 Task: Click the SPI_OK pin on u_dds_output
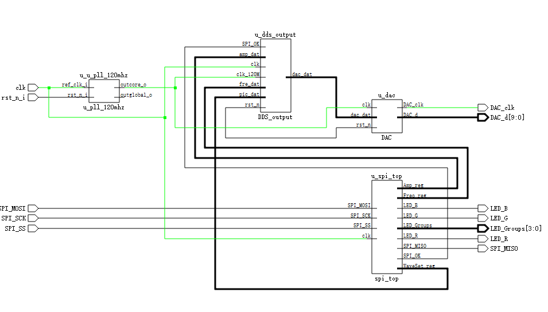click(x=251, y=44)
